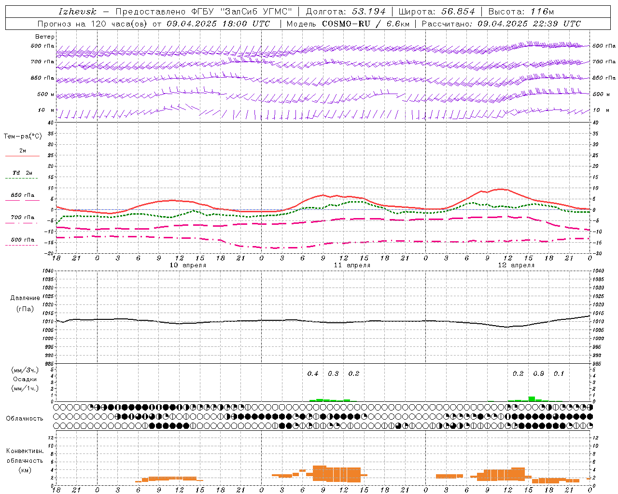Click the "Давление" pressure panel label

point(25,298)
